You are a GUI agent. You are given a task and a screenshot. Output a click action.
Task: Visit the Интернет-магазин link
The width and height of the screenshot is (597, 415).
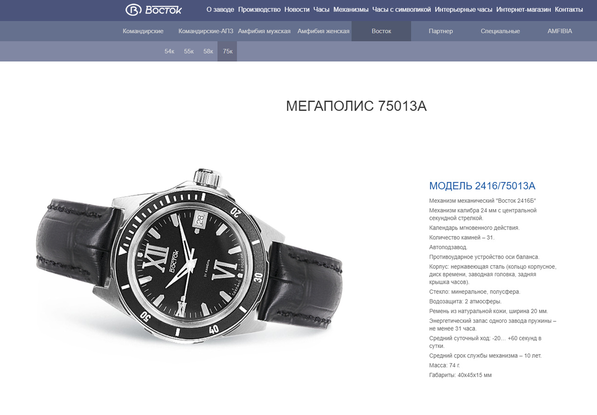(x=523, y=9)
